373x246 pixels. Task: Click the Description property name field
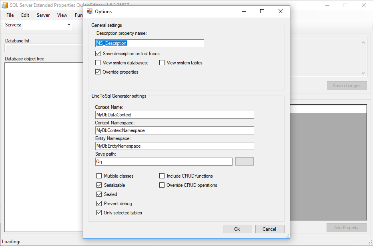149,43
